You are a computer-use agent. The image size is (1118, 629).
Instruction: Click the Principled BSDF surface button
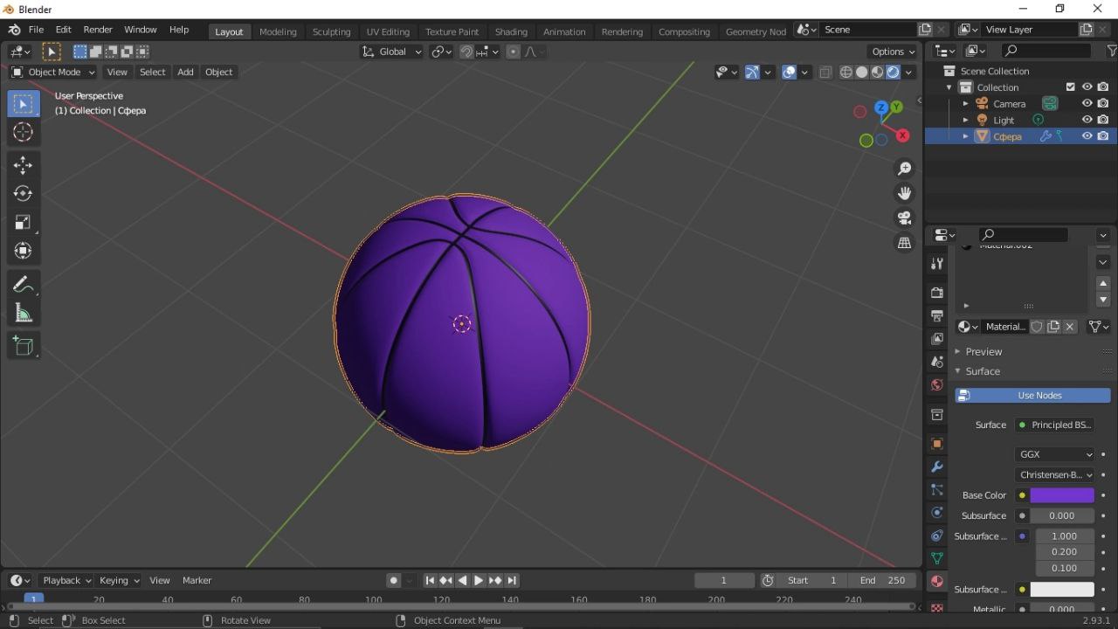tap(1055, 425)
